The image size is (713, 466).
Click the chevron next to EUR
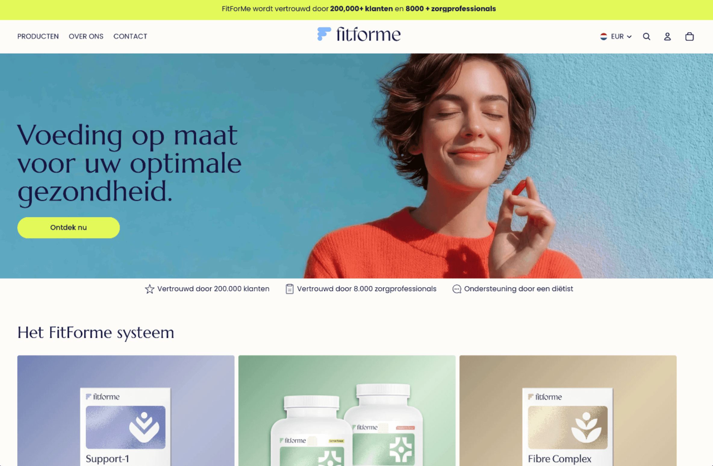pyautogui.click(x=629, y=37)
